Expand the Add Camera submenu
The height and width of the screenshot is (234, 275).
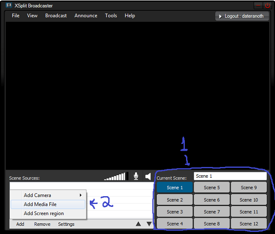[x=48, y=195]
